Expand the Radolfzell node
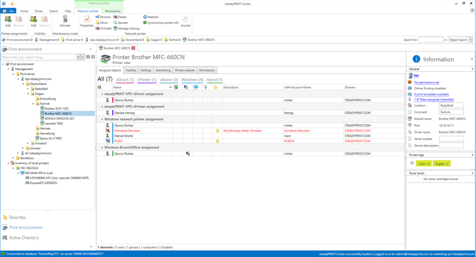The height and width of the screenshot is (257, 476). coord(28,89)
